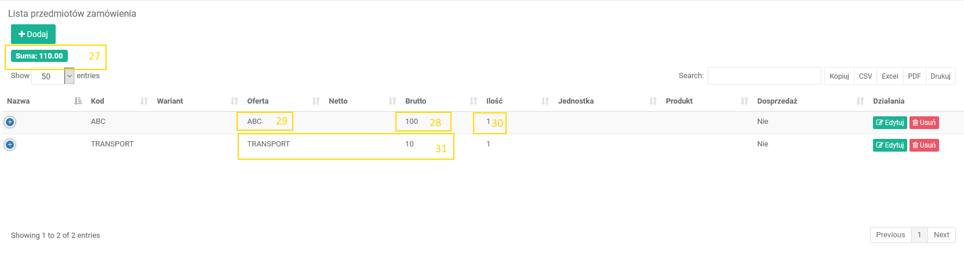
Task: Expand the ABC row plus icon
Action: click(10, 122)
